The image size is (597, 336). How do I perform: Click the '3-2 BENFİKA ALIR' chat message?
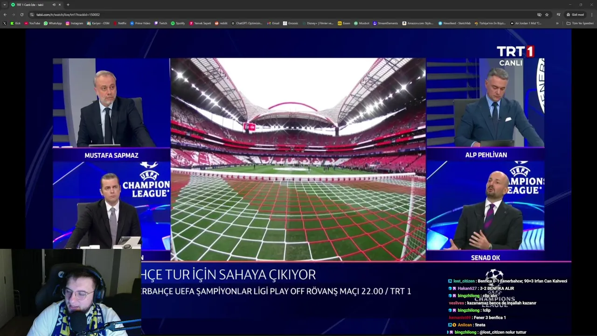click(497, 288)
